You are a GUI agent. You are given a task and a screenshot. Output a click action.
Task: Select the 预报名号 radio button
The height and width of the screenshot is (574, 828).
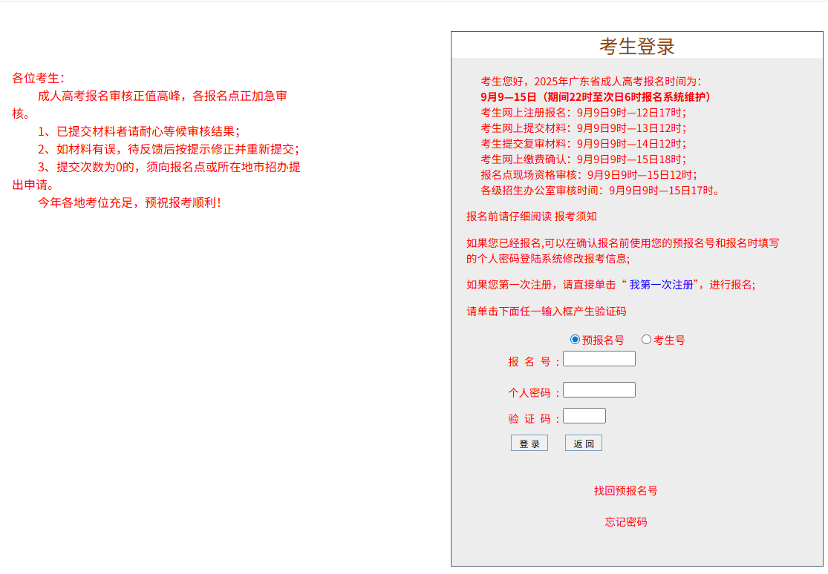576,340
